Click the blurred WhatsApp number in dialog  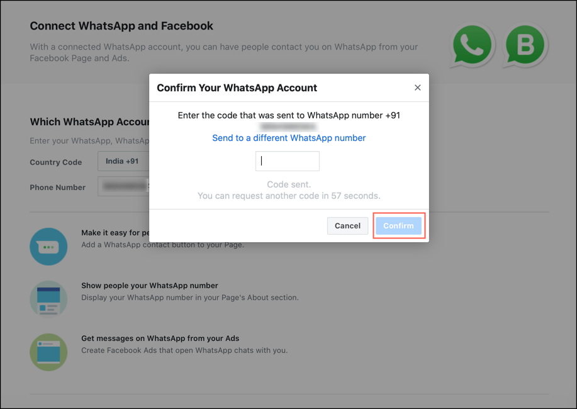point(289,126)
